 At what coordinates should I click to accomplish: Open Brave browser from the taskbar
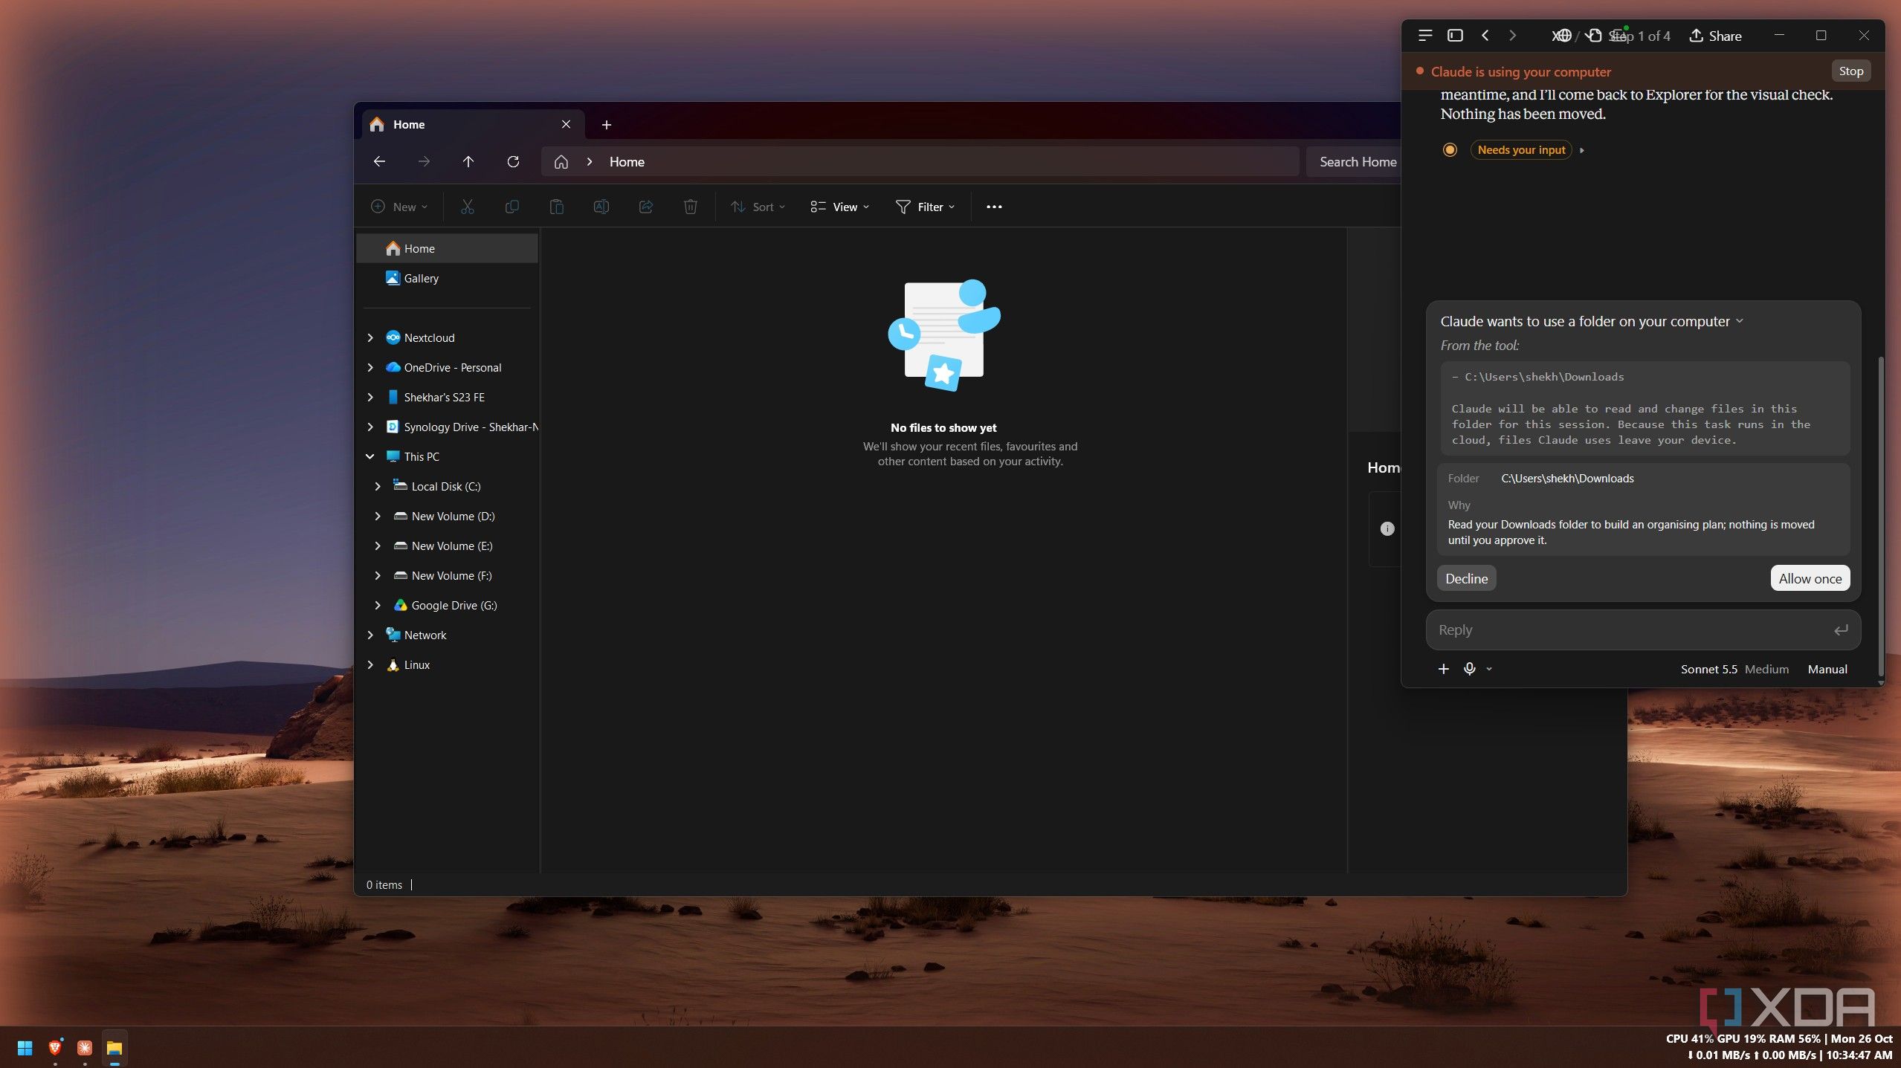pyautogui.click(x=55, y=1048)
